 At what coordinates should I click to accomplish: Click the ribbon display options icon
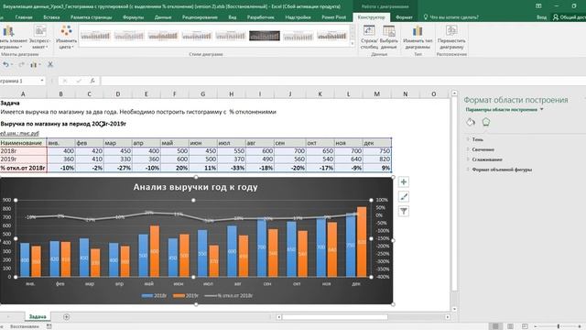click(538, 6)
